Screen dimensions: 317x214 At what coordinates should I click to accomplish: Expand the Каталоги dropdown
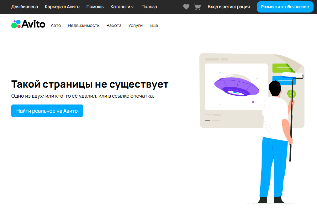pos(122,7)
